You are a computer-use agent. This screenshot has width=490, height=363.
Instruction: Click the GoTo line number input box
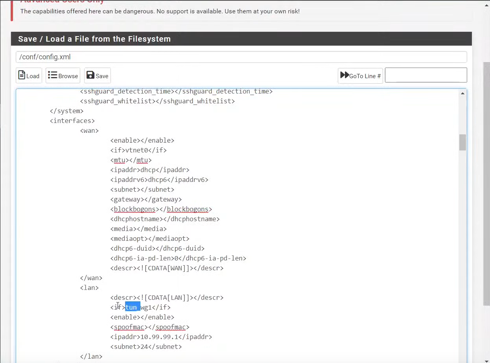426,75
